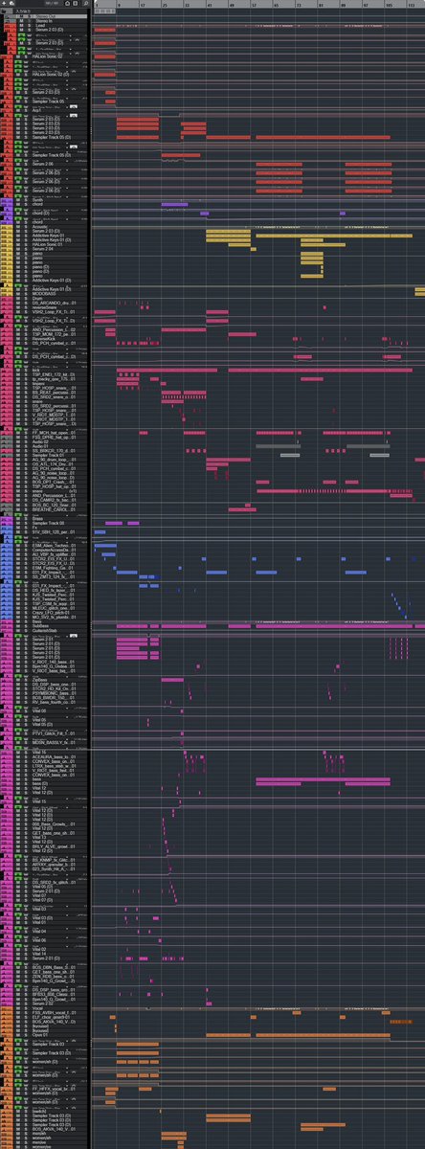Select the purple clip on the chord track
This screenshot has width=425, height=1149.
[174, 204]
